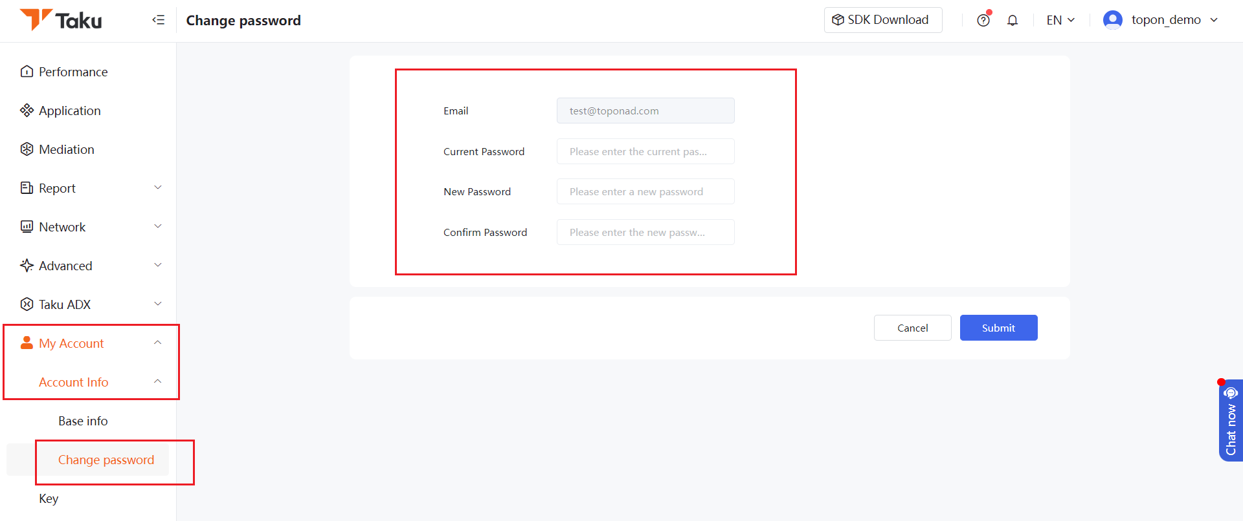Collapse the Account Info chevron
Screen dimensions: 1243x521
158,381
